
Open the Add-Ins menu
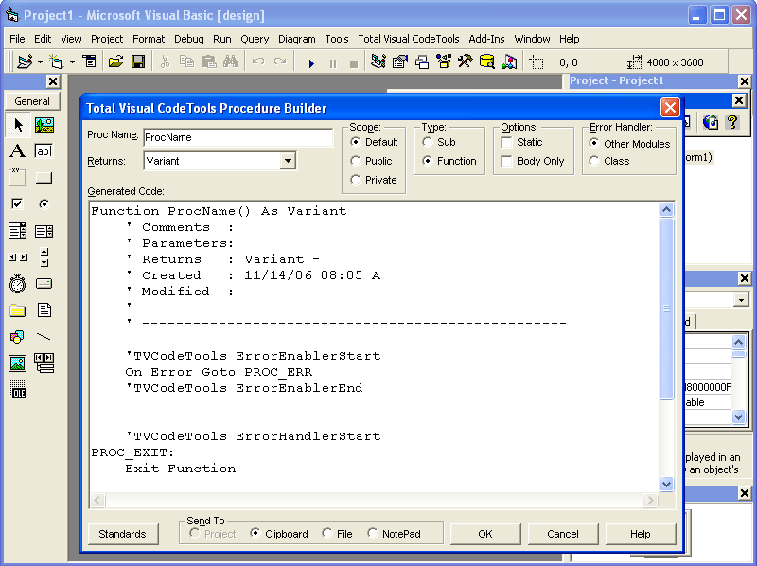click(486, 39)
